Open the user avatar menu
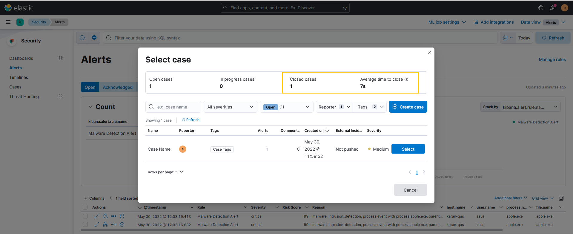The width and height of the screenshot is (573, 234). pos(564,8)
